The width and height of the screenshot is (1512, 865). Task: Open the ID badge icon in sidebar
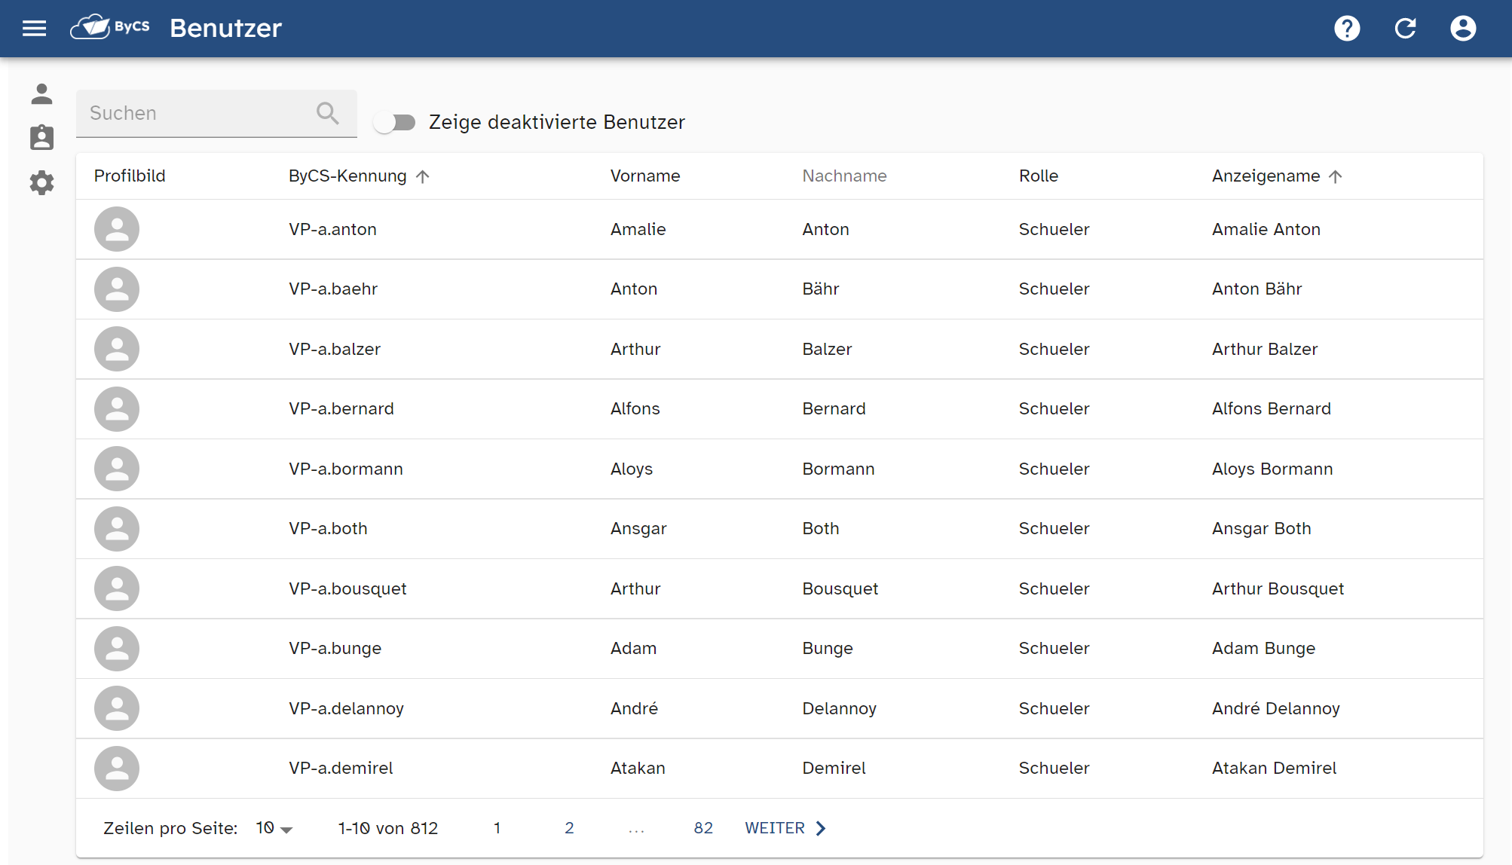tap(41, 138)
